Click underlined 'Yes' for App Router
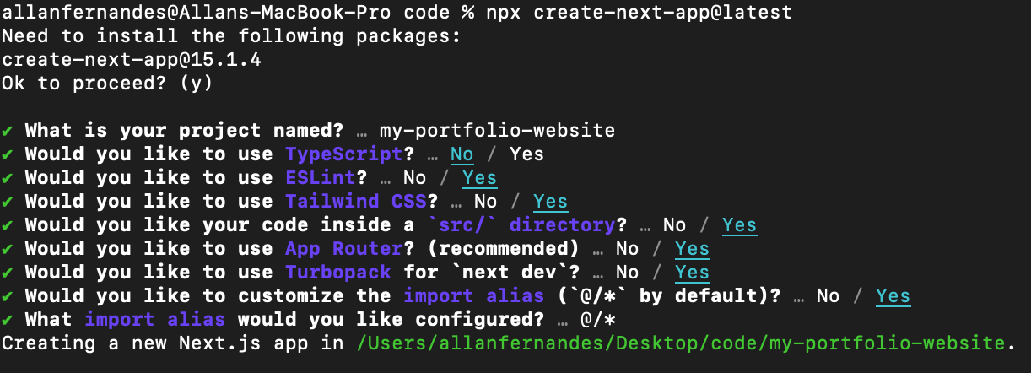 click(x=692, y=249)
